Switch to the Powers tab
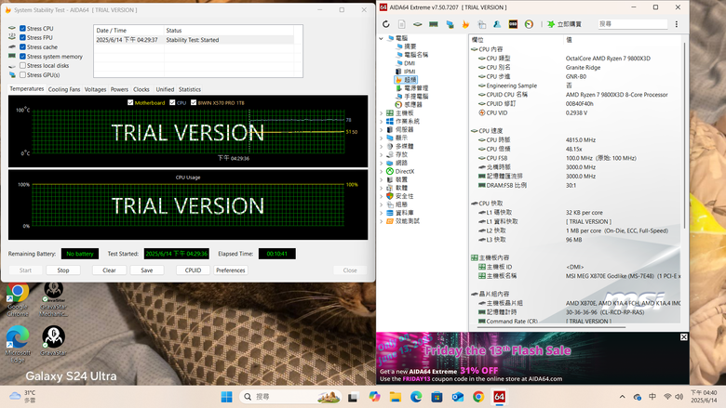This screenshot has height=408, width=726. click(119, 89)
